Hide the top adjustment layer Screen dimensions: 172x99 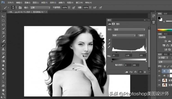(x=159, y=71)
